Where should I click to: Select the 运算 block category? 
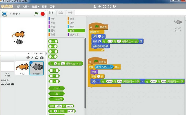coord(76,30)
